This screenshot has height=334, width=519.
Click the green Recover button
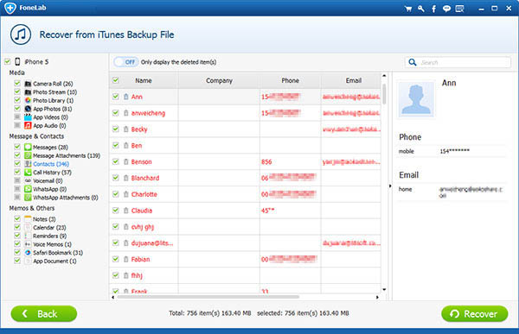click(x=474, y=313)
